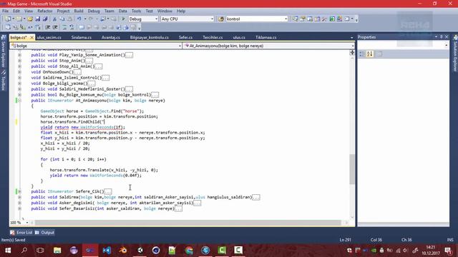Open the Refactor menu
458x257 pixels.
[44, 11]
